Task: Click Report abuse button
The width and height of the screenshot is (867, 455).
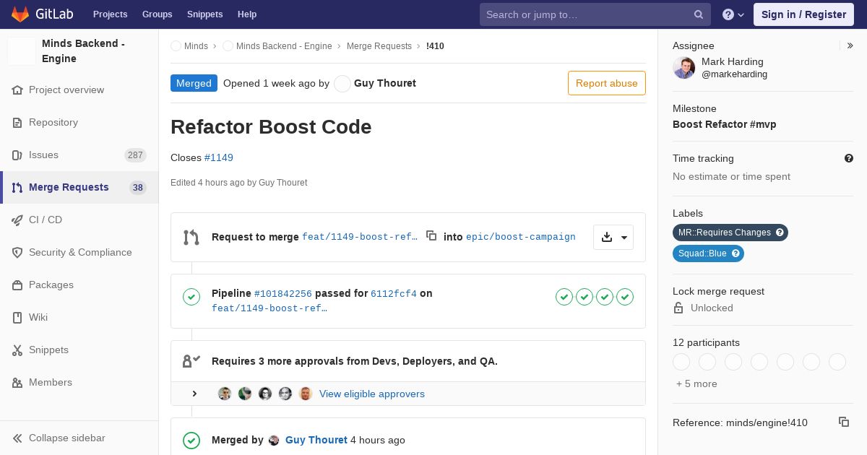Action: (x=607, y=83)
